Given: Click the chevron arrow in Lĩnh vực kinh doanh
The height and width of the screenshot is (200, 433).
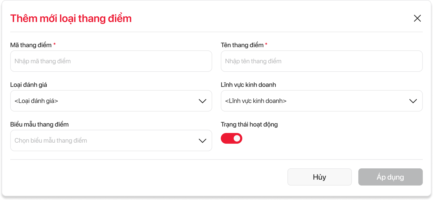Looking at the screenshot, I should coord(413,101).
